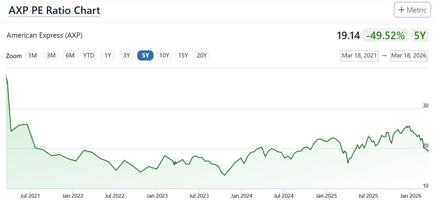Viewport: 435px width, 209px height.
Task: Choose the 1Y zoom option
Action: pos(108,55)
